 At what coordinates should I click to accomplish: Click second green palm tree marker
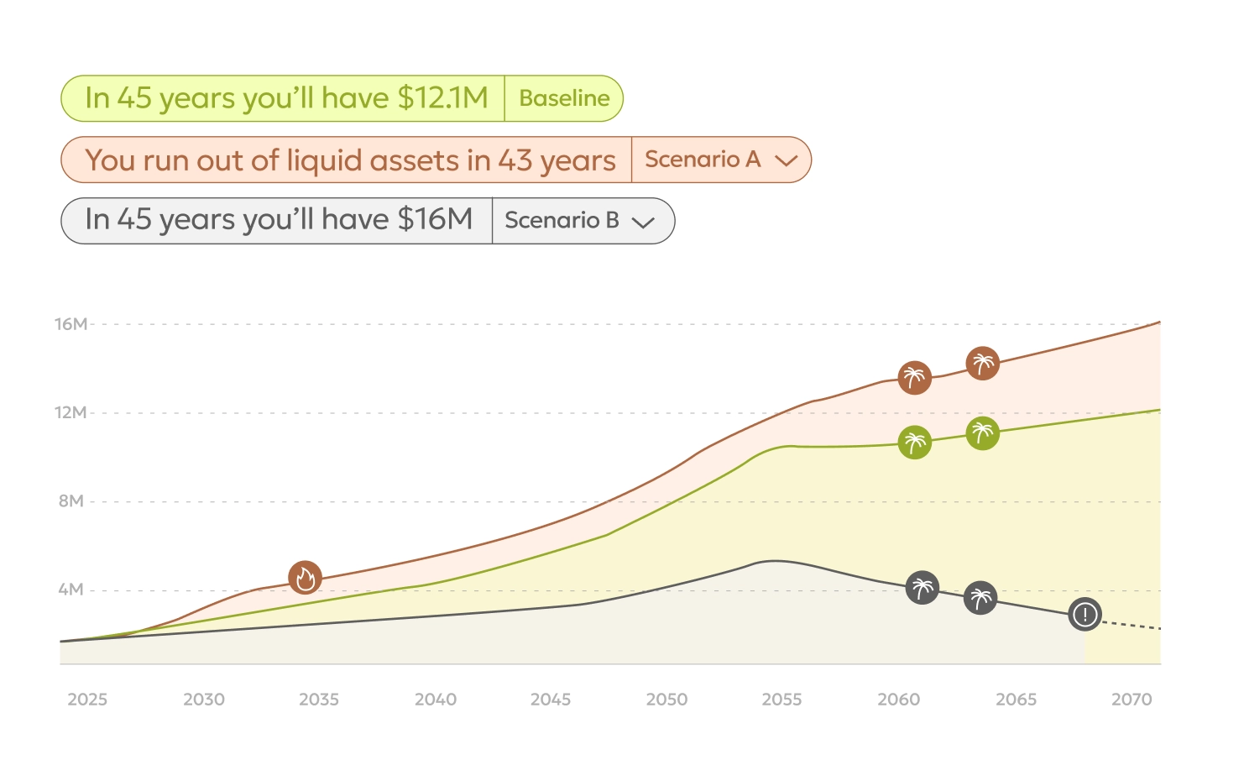coord(982,433)
